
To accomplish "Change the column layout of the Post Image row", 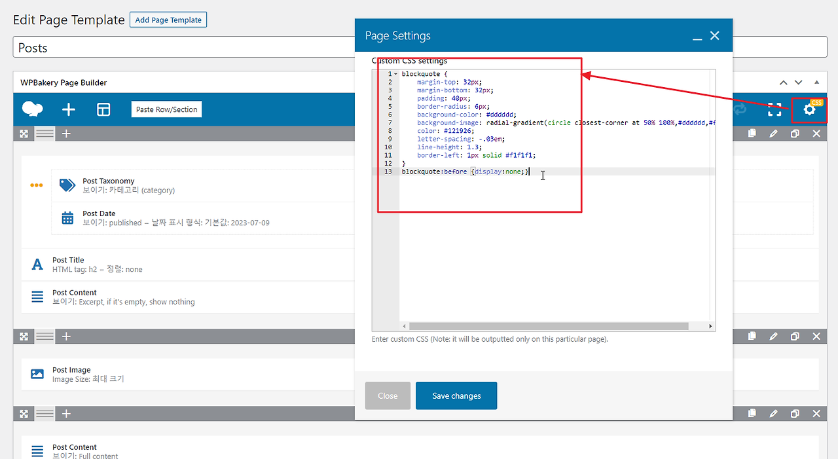I will (45, 337).
